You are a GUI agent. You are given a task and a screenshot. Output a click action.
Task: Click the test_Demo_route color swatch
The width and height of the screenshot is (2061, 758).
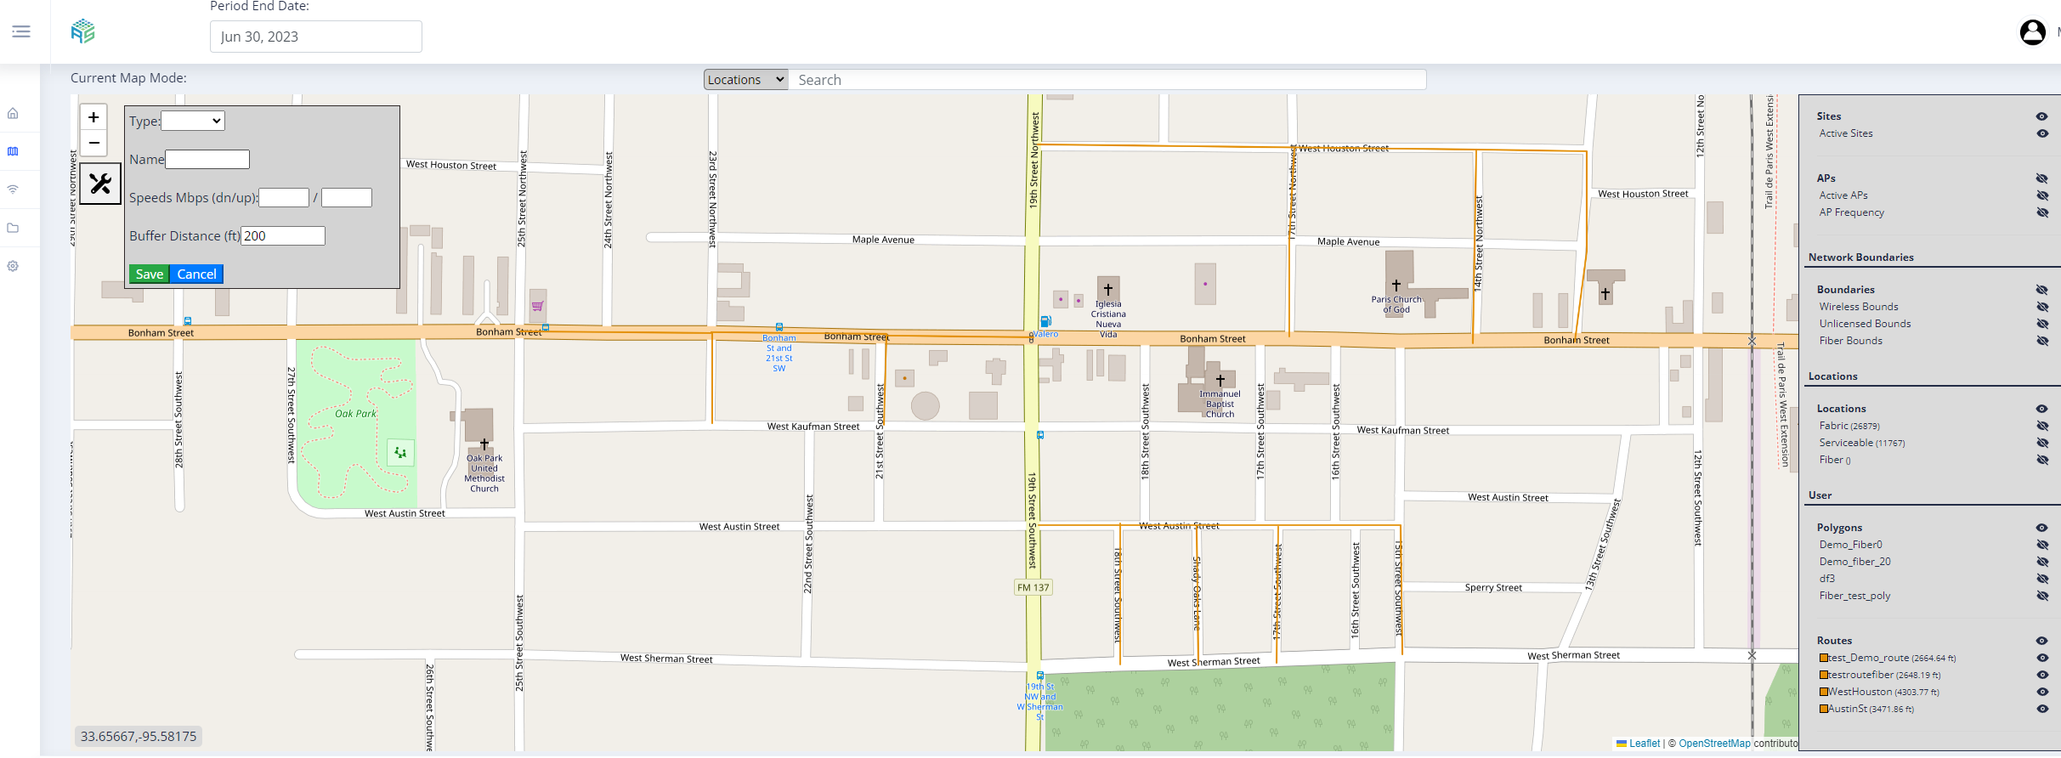click(1823, 658)
